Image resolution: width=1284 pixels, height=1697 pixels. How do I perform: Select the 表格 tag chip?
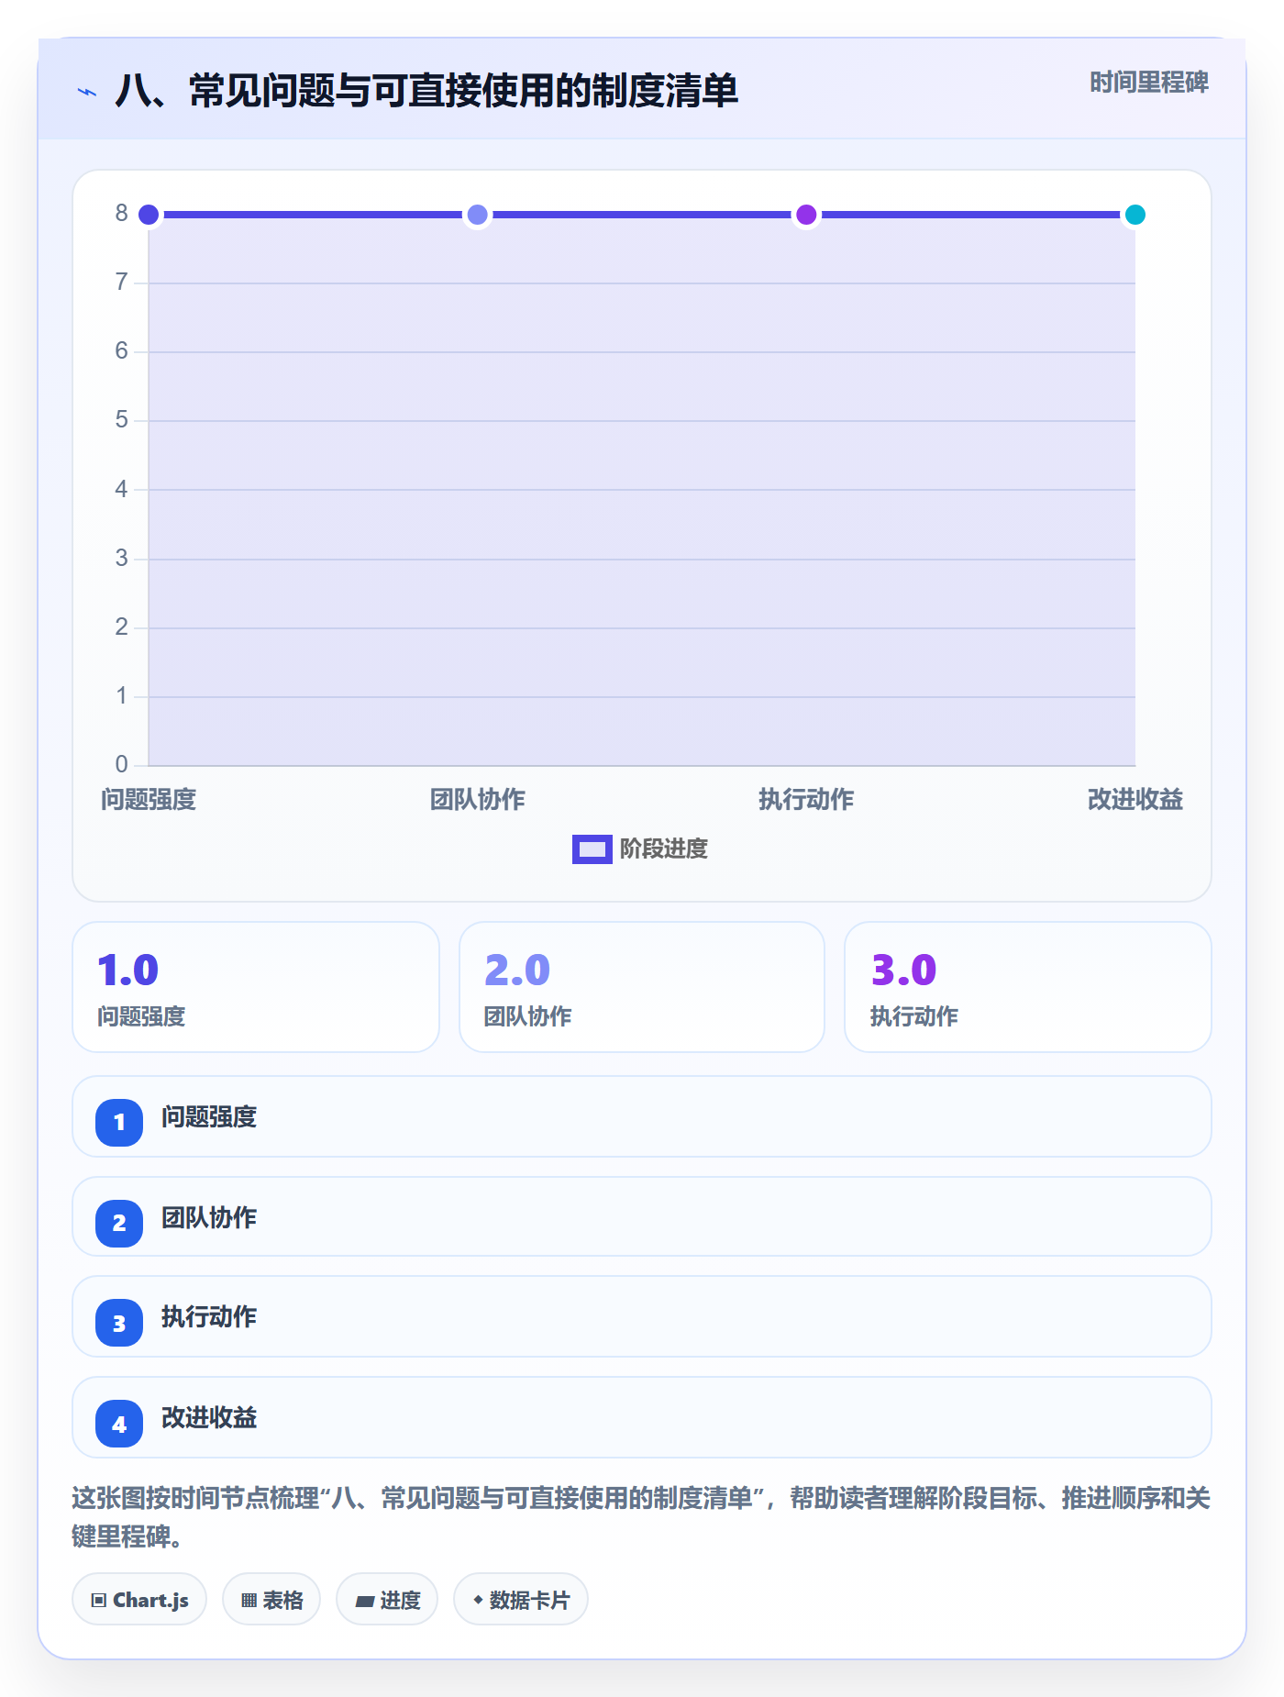coord(271,1599)
